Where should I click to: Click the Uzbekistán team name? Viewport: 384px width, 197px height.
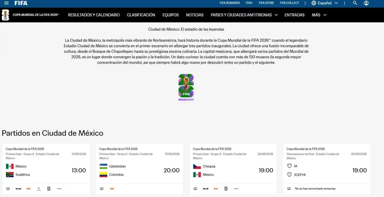[x=117, y=166]
